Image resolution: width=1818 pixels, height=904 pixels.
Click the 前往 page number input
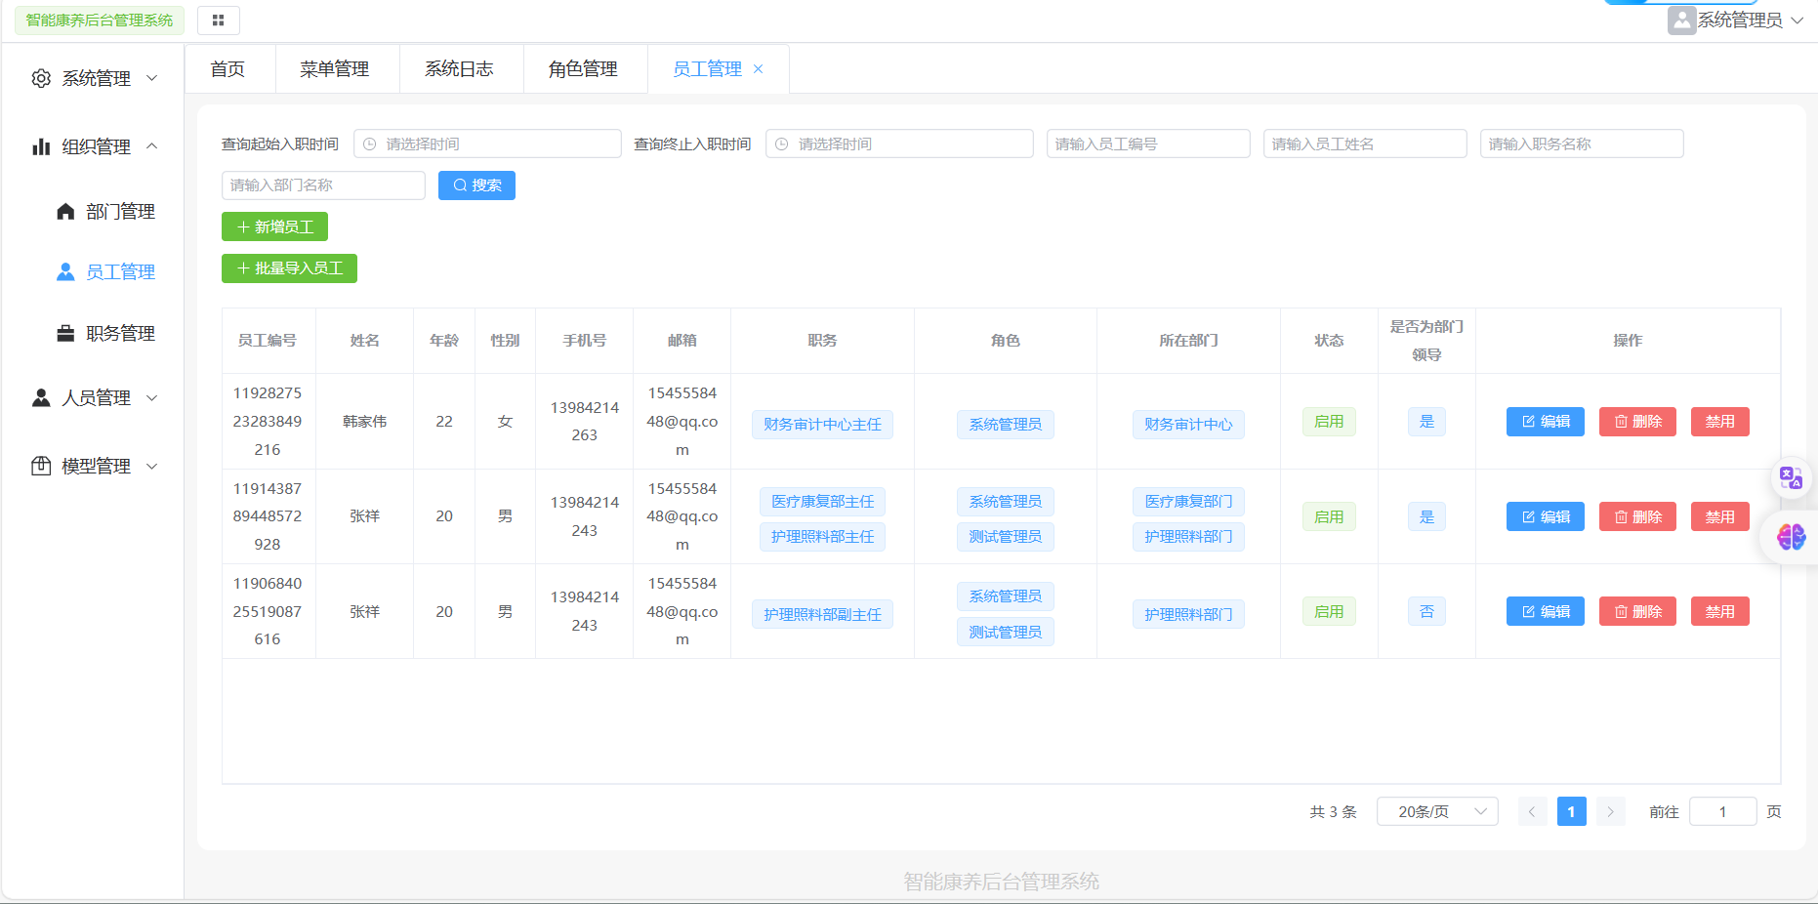tap(1722, 811)
